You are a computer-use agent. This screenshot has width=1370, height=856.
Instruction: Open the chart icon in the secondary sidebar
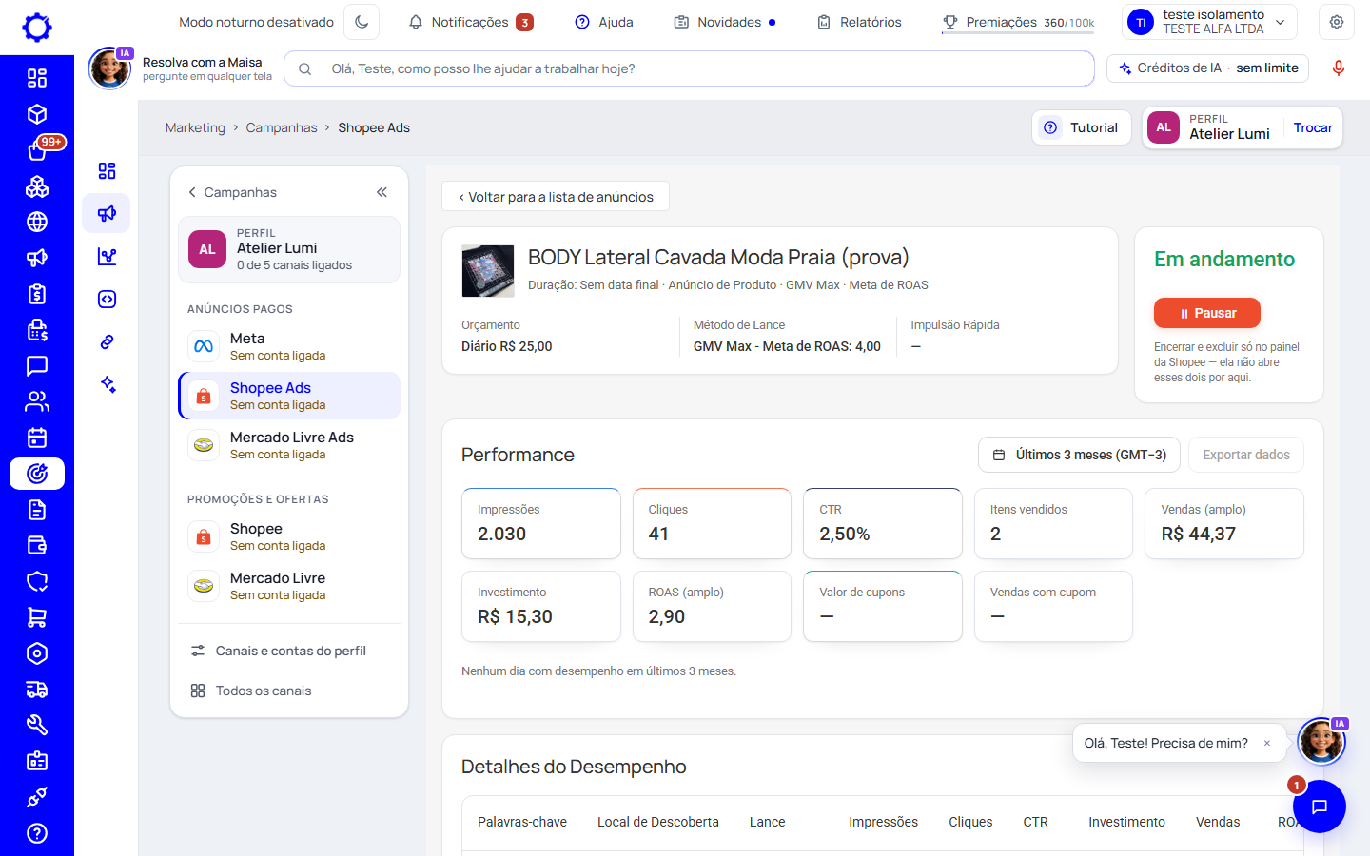[x=107, y=256]
